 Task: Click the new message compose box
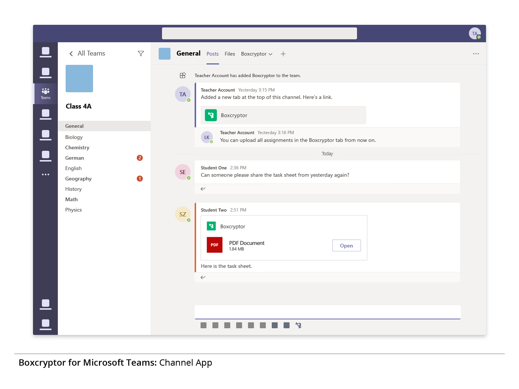coord(328,312)
